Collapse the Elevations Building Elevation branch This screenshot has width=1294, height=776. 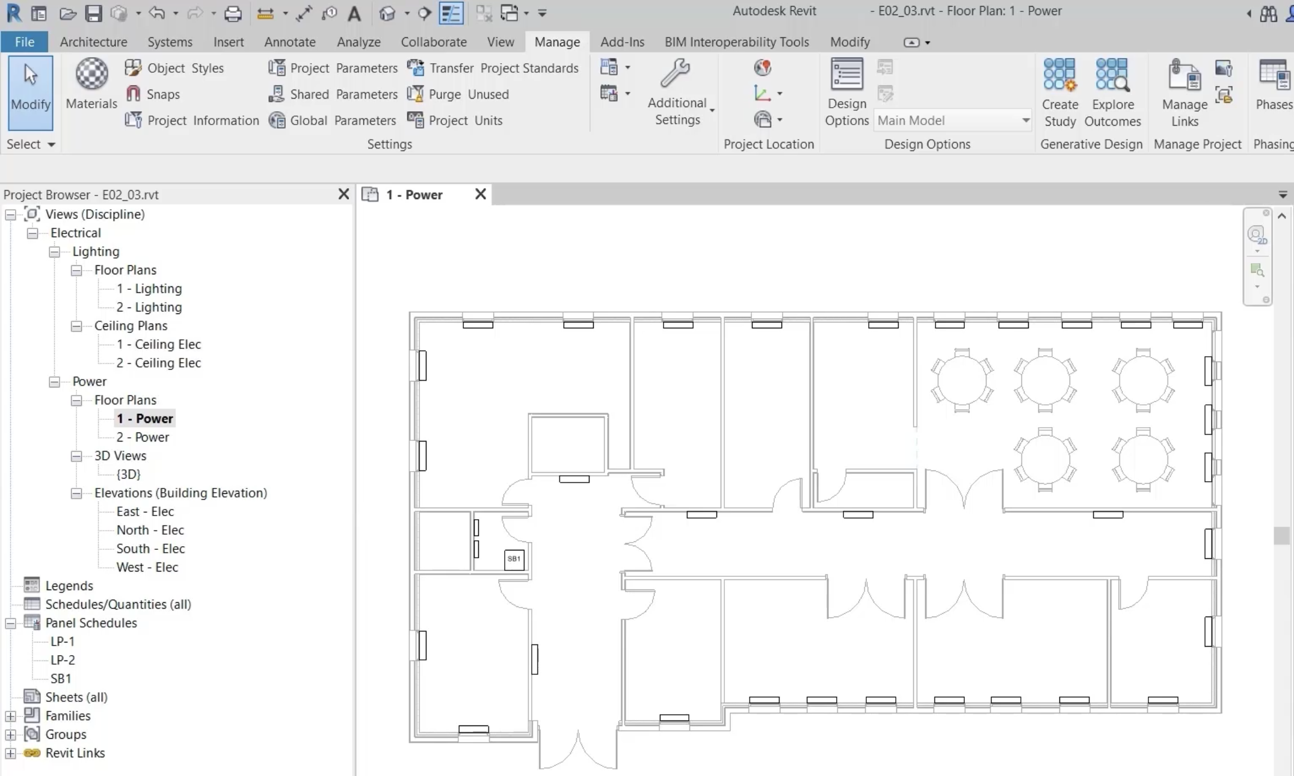[76, 493]
